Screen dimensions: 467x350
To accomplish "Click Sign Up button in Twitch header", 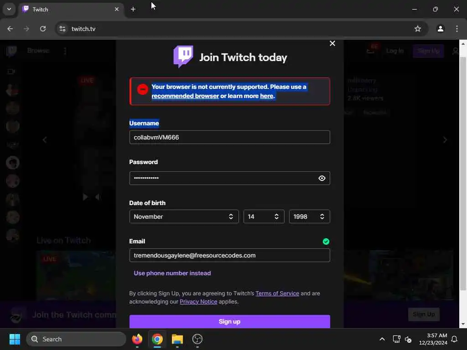I will (428, 51).
